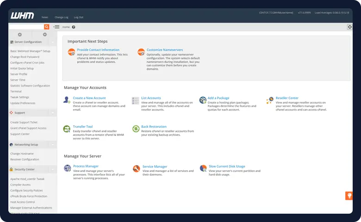This screenshot has height=222, width=361.
Task: Collapse the Support sidebar section
Action: 53,112
